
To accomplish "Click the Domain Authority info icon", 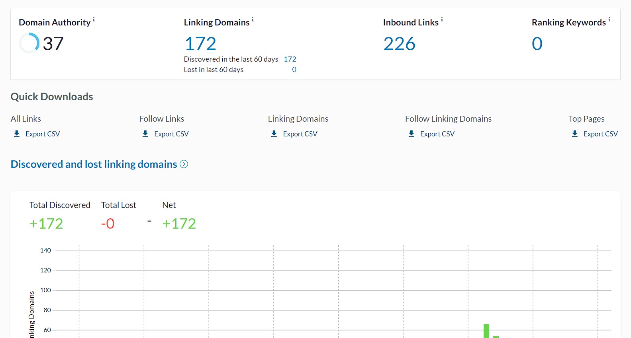I will pos(94,19).
